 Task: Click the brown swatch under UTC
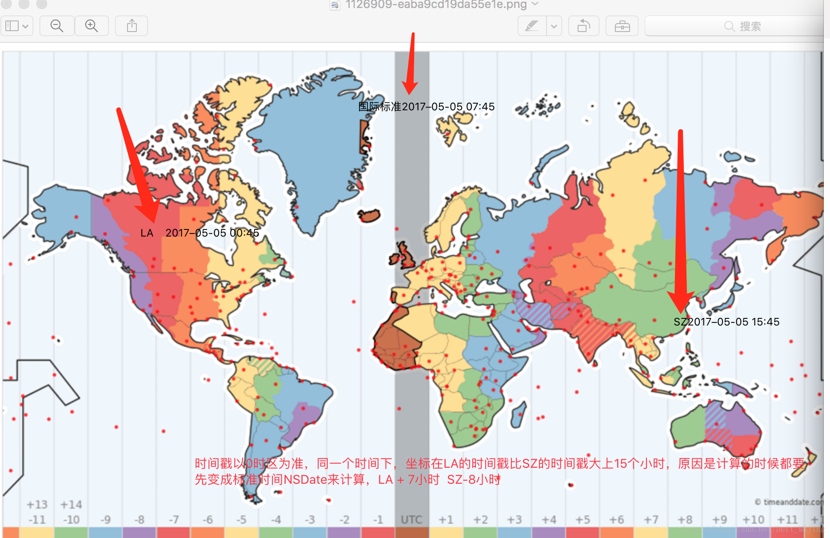[412, 532]
